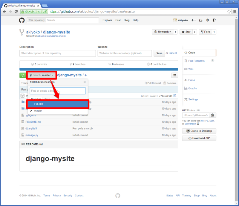Reload the current page
This screenshot has width=239, height=206.
[x=16, y=12]
